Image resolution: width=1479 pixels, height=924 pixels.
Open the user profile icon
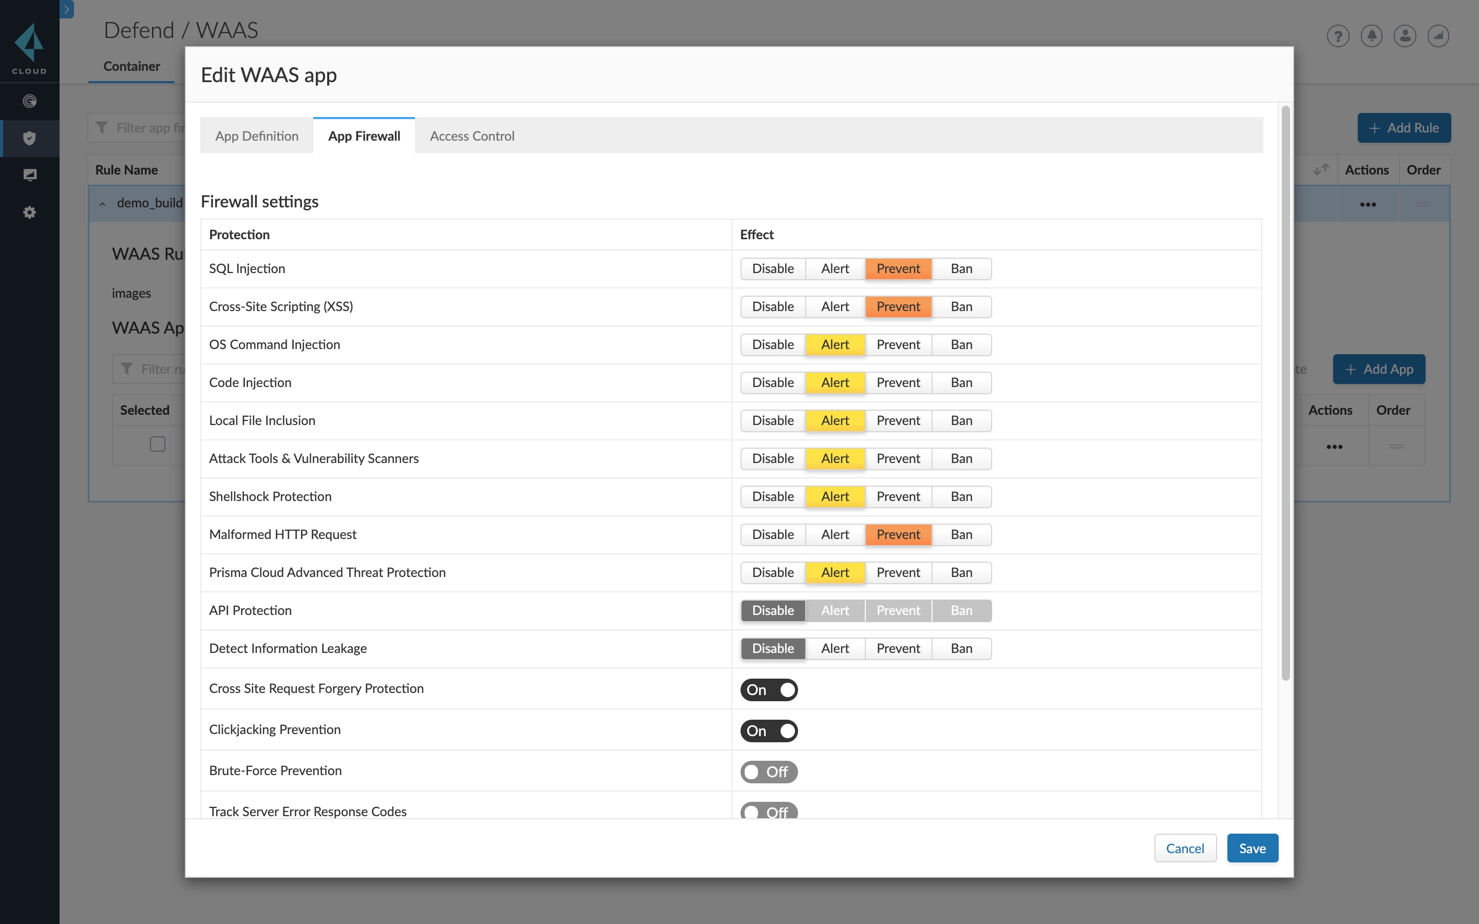[x=1405, y=35]
